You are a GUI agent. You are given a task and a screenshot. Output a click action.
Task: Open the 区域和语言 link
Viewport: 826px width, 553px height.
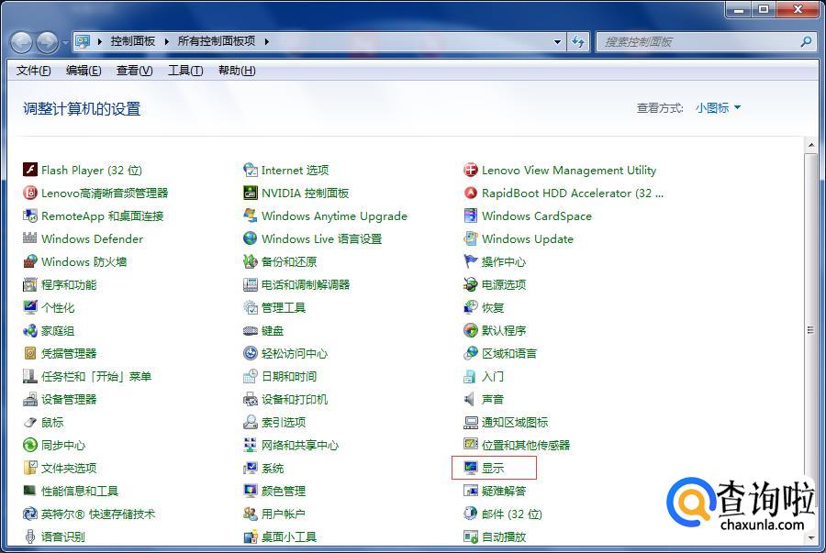coord(509,353)
